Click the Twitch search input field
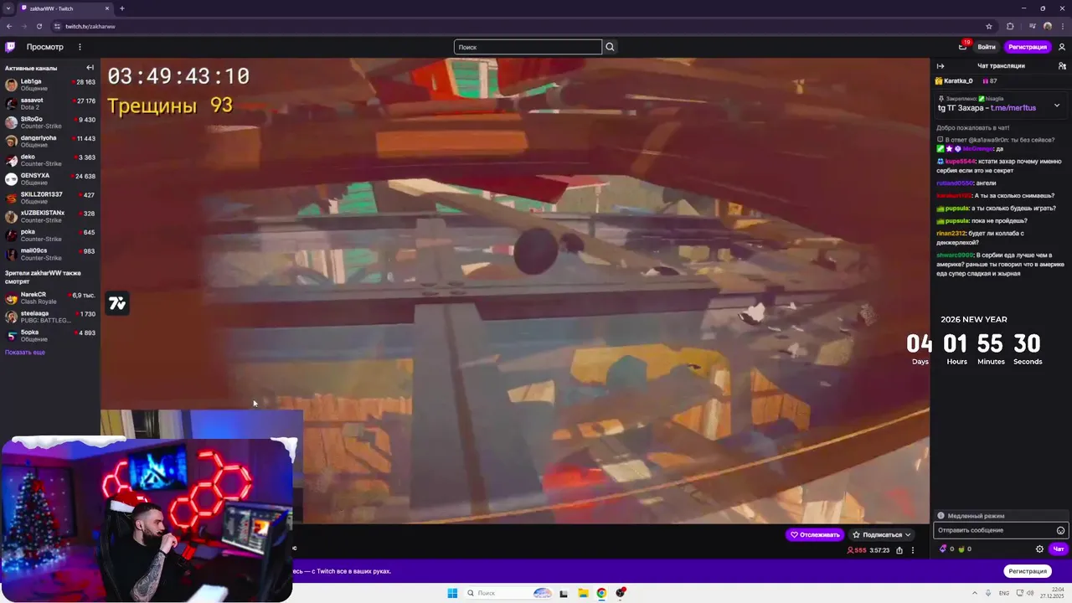The width and height of the screenshot is (1072, 603). pyautogui.click(x=528, y=47)
